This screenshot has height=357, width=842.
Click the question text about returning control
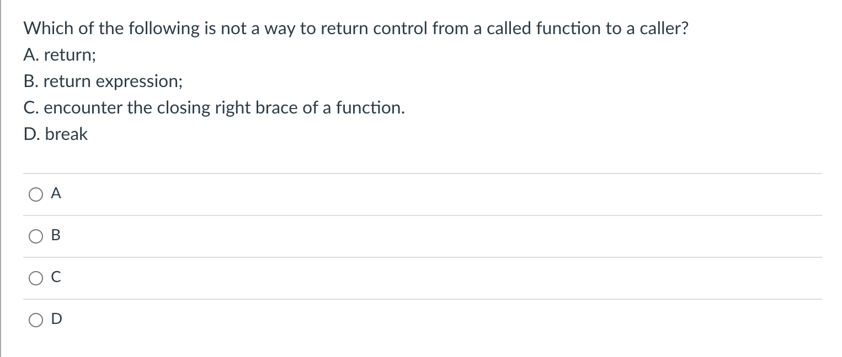356,28
